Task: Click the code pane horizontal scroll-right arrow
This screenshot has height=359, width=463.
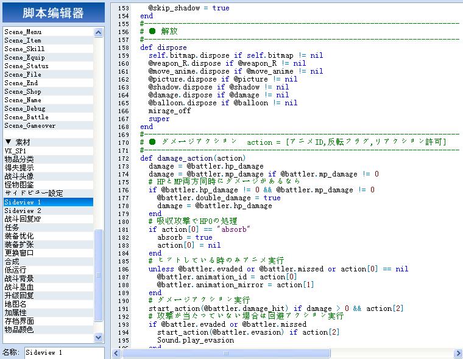Action: tap(458, 353)
